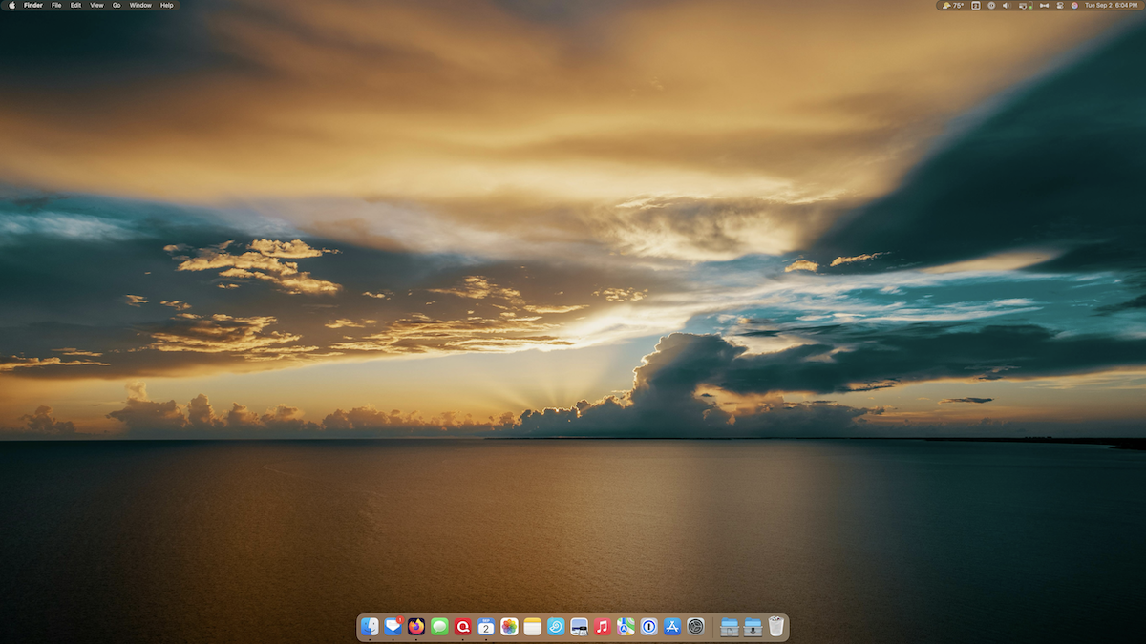Screen dimensions: 1146x644
Task: Open the weather widget showing 75°
Action: pos(952,5)
